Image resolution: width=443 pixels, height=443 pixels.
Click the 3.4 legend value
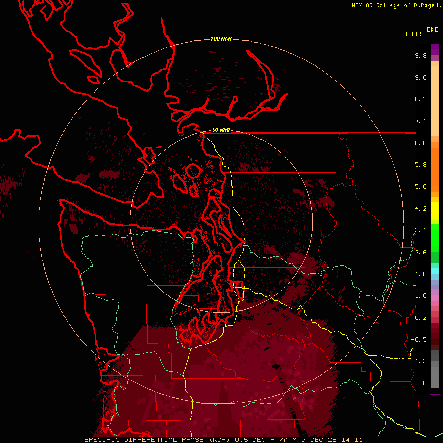[x=421, y=230]
